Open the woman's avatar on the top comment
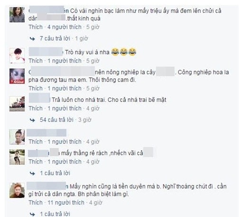 (17, 15)
